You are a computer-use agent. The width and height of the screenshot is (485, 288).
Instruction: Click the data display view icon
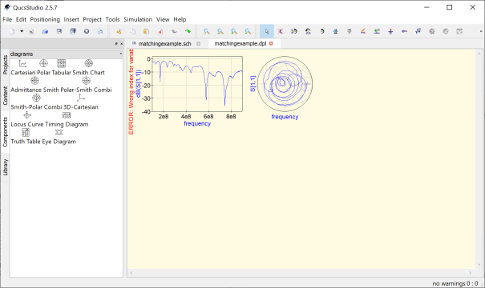pos(459,31)
